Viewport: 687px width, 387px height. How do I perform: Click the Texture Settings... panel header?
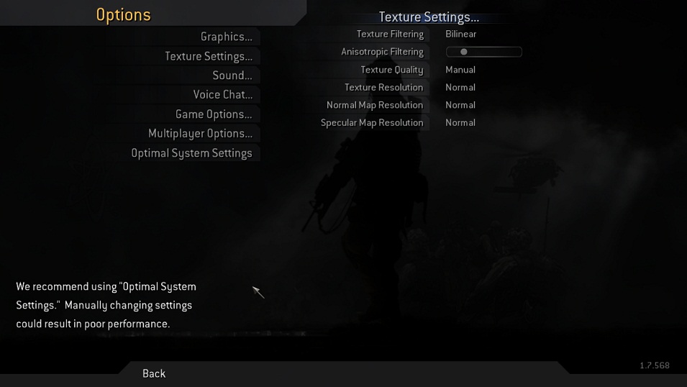click(429, 17)
